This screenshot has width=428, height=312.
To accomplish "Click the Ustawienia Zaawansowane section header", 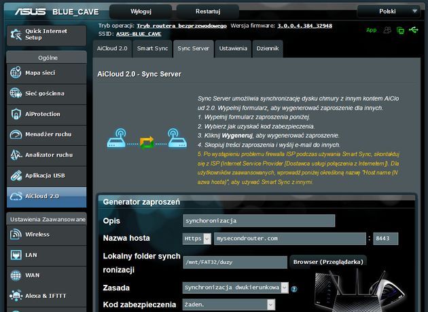I will 48,219.
